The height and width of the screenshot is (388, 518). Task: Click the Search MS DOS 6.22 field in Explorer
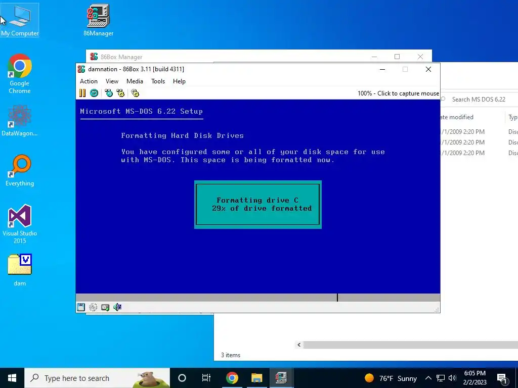click(479, 100)
